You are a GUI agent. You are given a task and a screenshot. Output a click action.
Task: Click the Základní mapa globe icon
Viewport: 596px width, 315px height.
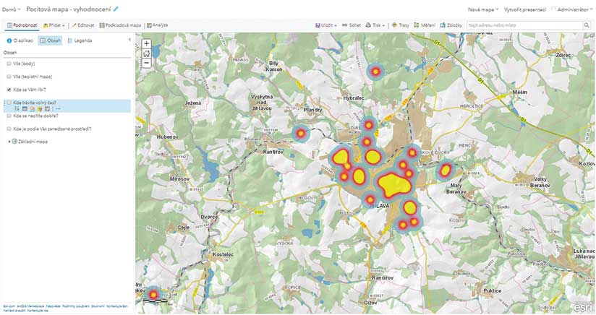click(x=14, y=142)
